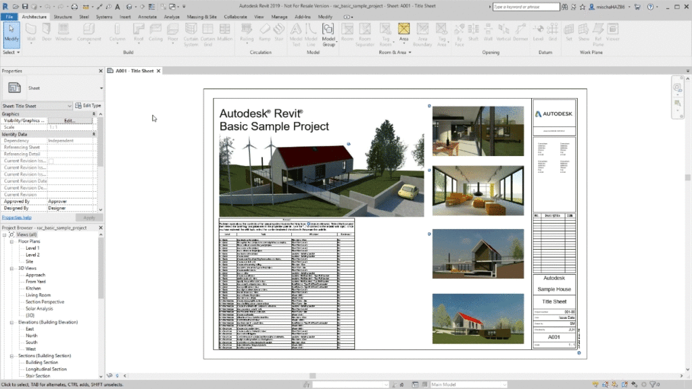Image resolution: width=692 pixels, height=389 pixels.
Task: Click the keyword search input field
Action: [526, 7]
